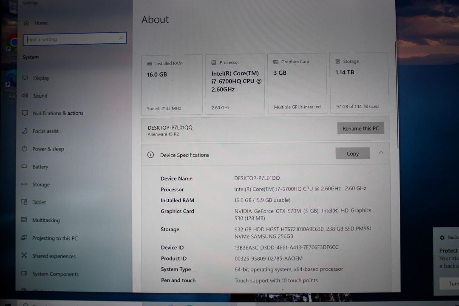Image resolution: width=459 pixels, height=306 pixels.
Task: Copy the device specifications
Action: [352, 153]
